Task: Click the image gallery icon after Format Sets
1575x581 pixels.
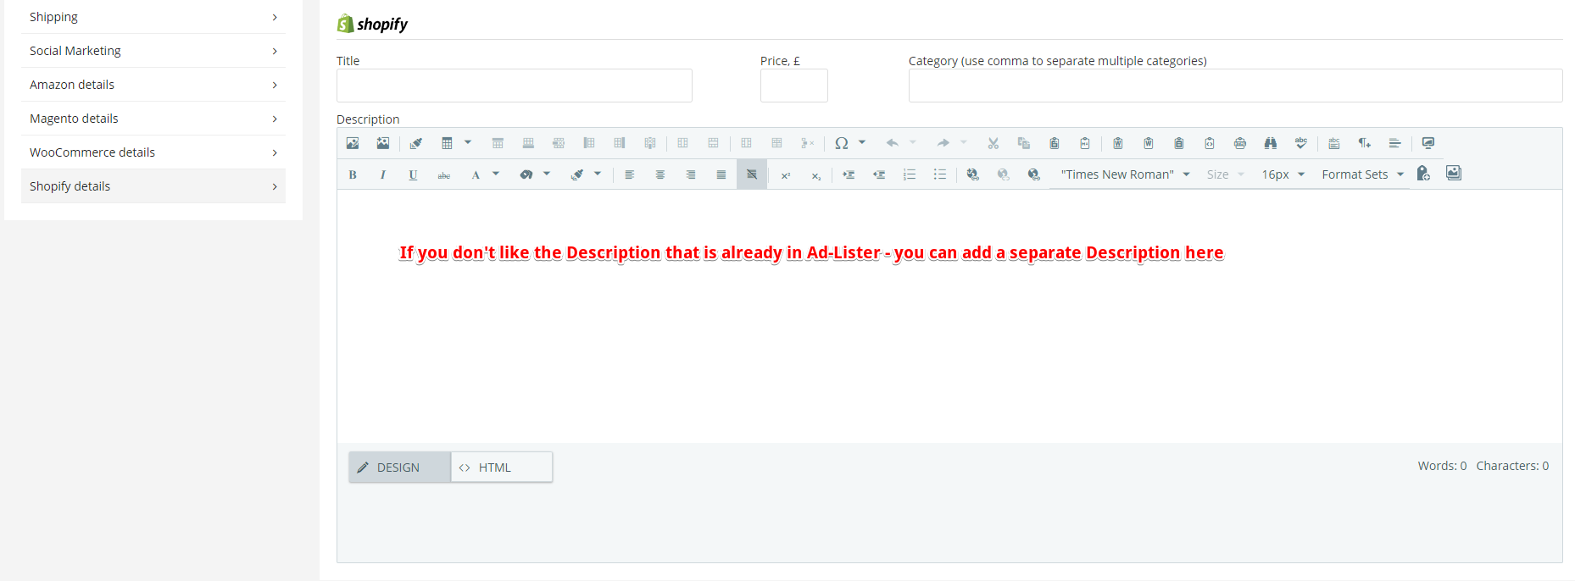Action: coord(1454,173)
